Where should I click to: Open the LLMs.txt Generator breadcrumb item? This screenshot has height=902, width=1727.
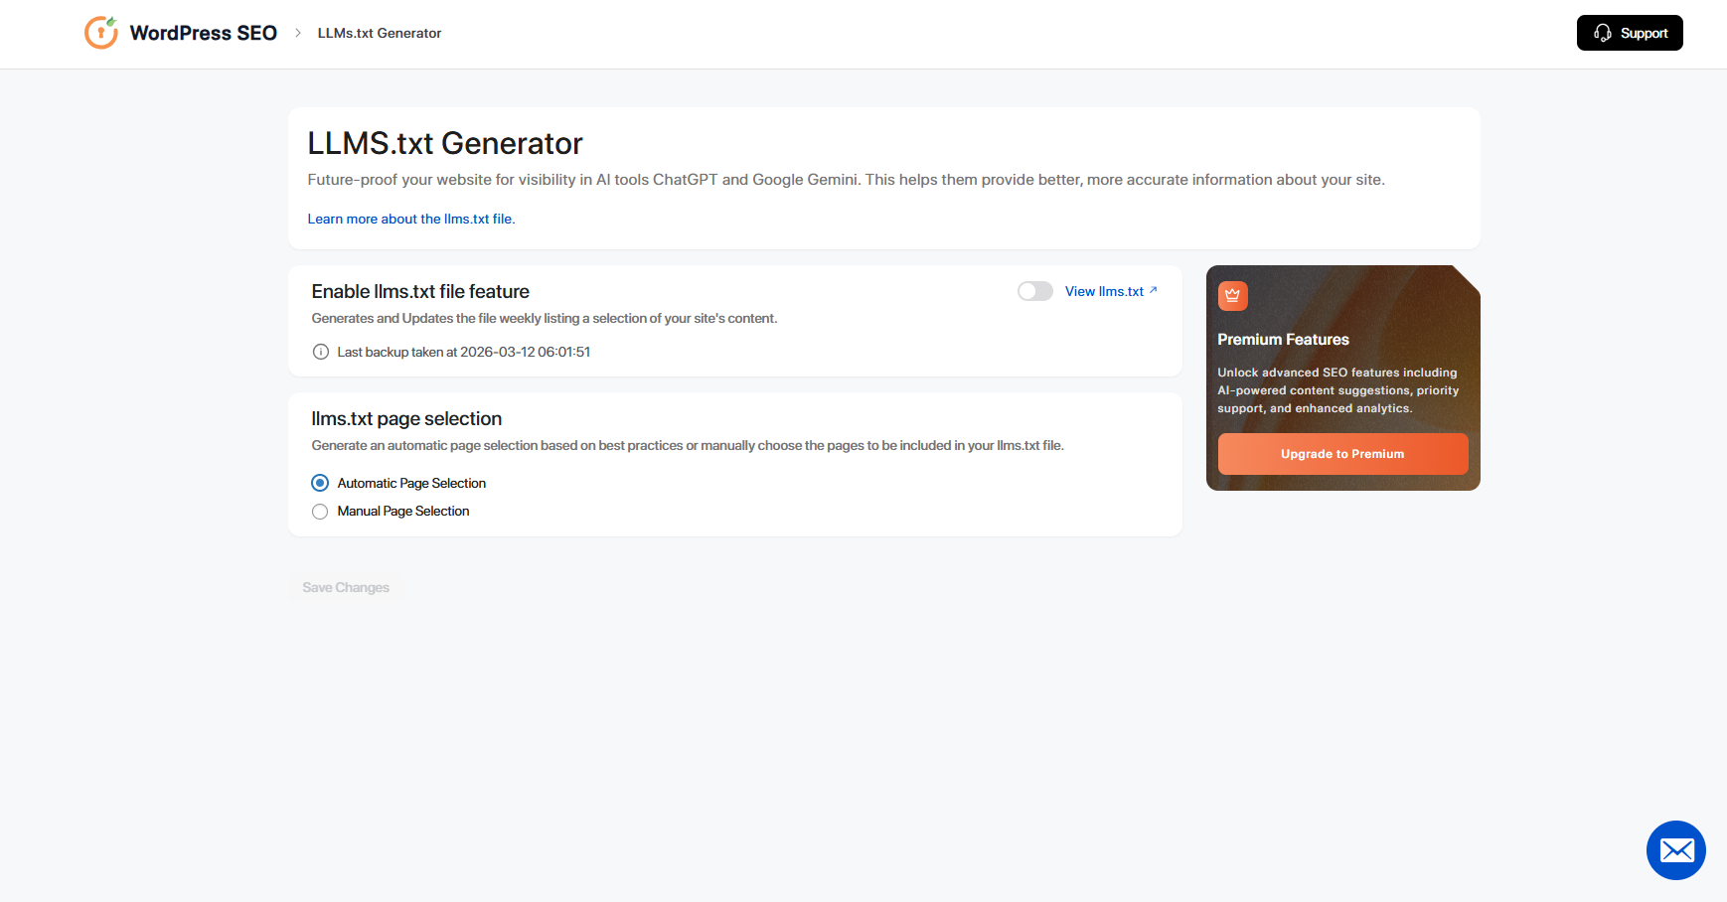(x=379, y=33)
